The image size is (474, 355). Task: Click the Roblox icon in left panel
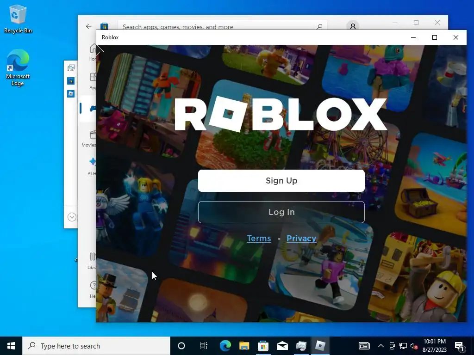pyautogui.click(x=71, y=94)
